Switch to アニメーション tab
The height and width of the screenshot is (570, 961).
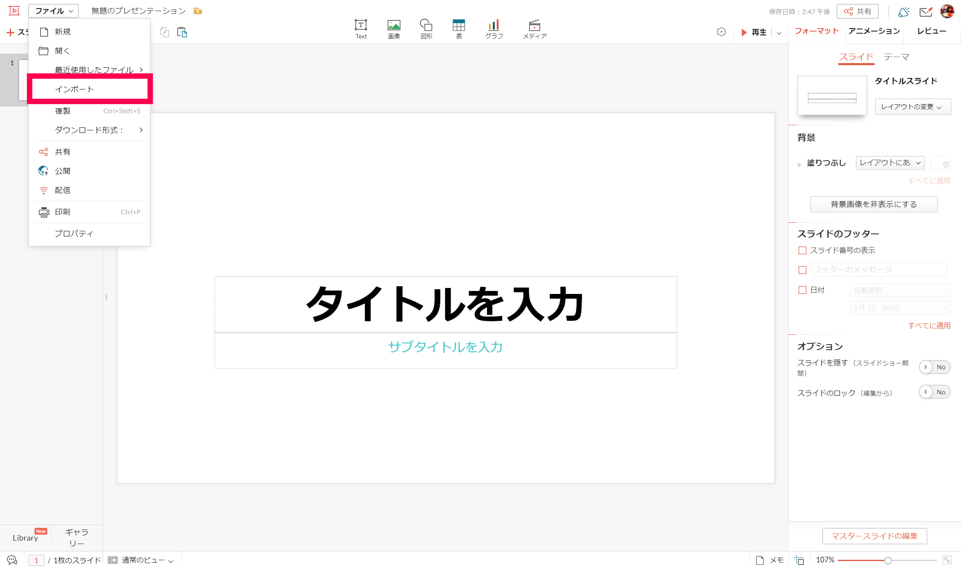(874, 31)
